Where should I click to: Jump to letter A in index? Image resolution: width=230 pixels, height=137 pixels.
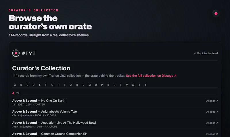pos(15,85)
